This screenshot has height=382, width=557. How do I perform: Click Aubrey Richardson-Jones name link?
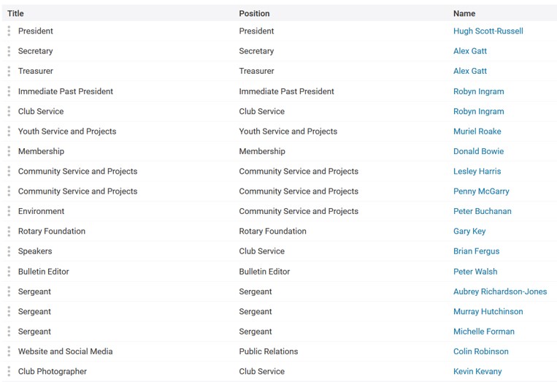[500, 291]
